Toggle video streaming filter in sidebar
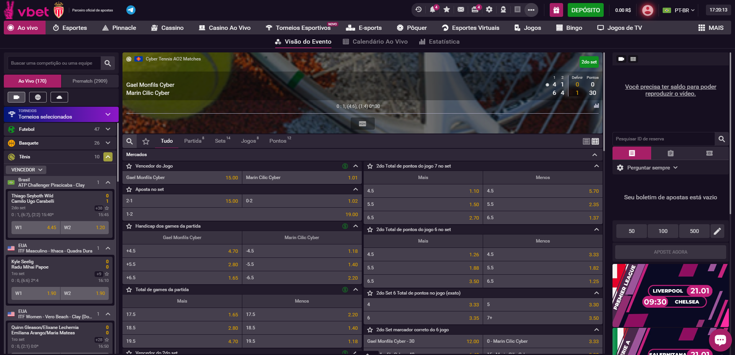 coord(16,97)
